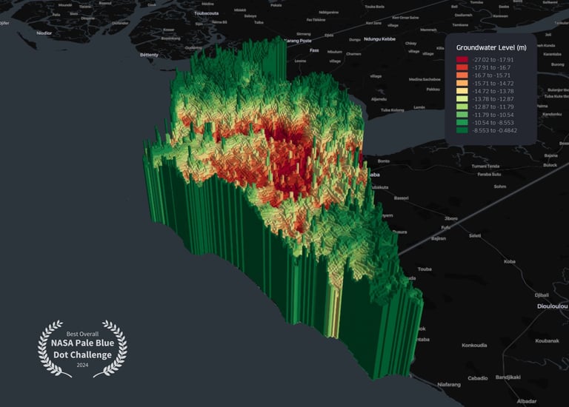Click the Keur Omar Seine label
Image resolution: width=569 pixels, height=407 pixels.
tap(406, 18)
